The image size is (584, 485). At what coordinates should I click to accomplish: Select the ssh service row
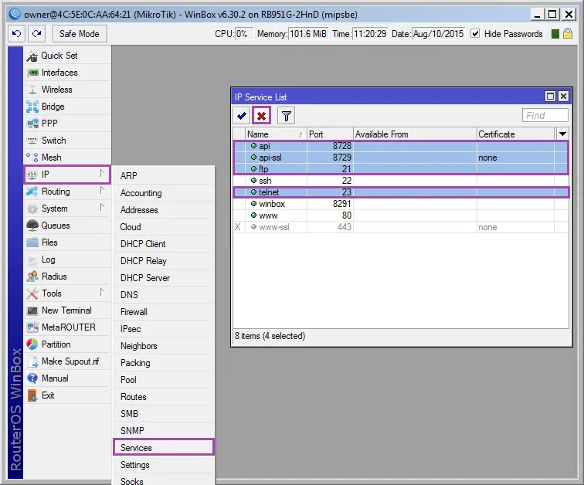401,181
